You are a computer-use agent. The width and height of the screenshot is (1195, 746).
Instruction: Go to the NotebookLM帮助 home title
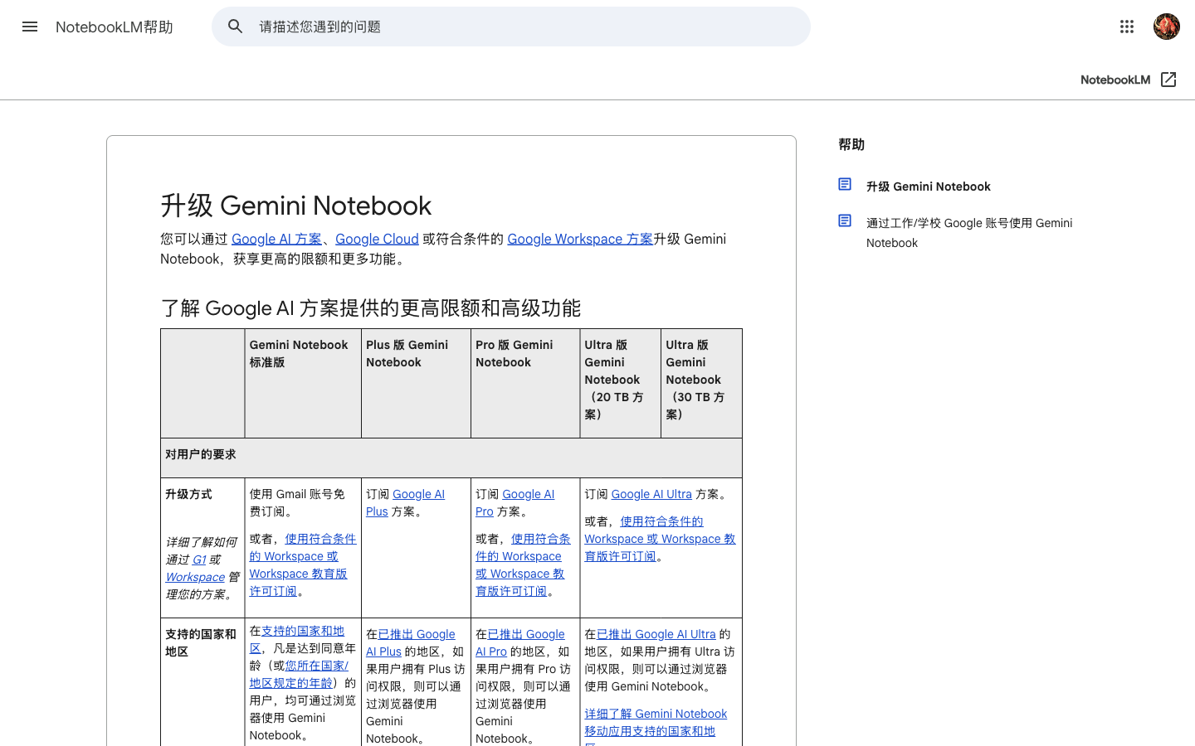(x=115, y=27)
